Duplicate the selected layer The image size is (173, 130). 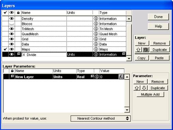(x=160, y=50)
